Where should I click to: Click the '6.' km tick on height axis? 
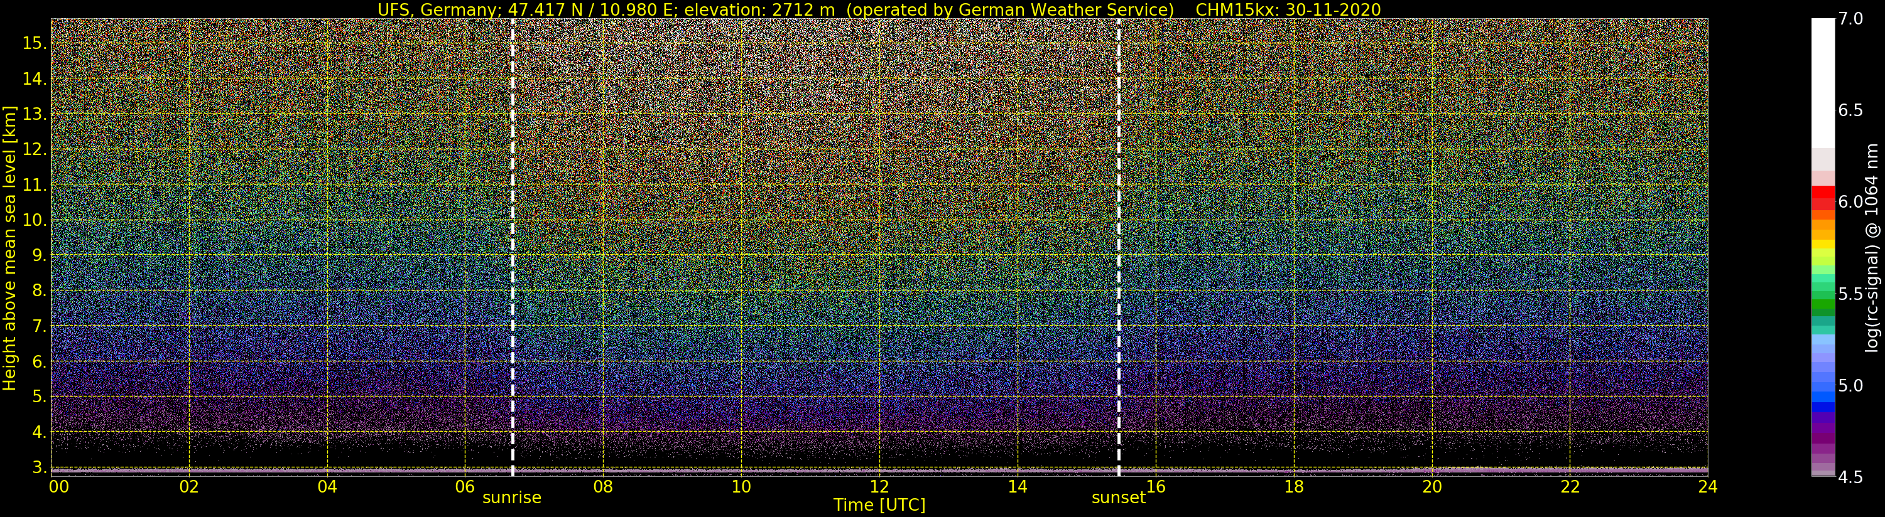[40, 361]
